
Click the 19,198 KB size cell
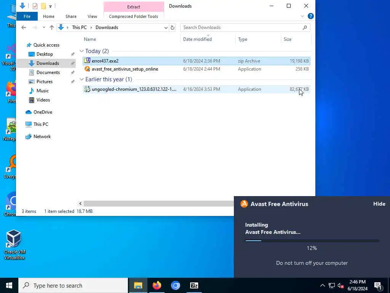click(x=299, y=61)
